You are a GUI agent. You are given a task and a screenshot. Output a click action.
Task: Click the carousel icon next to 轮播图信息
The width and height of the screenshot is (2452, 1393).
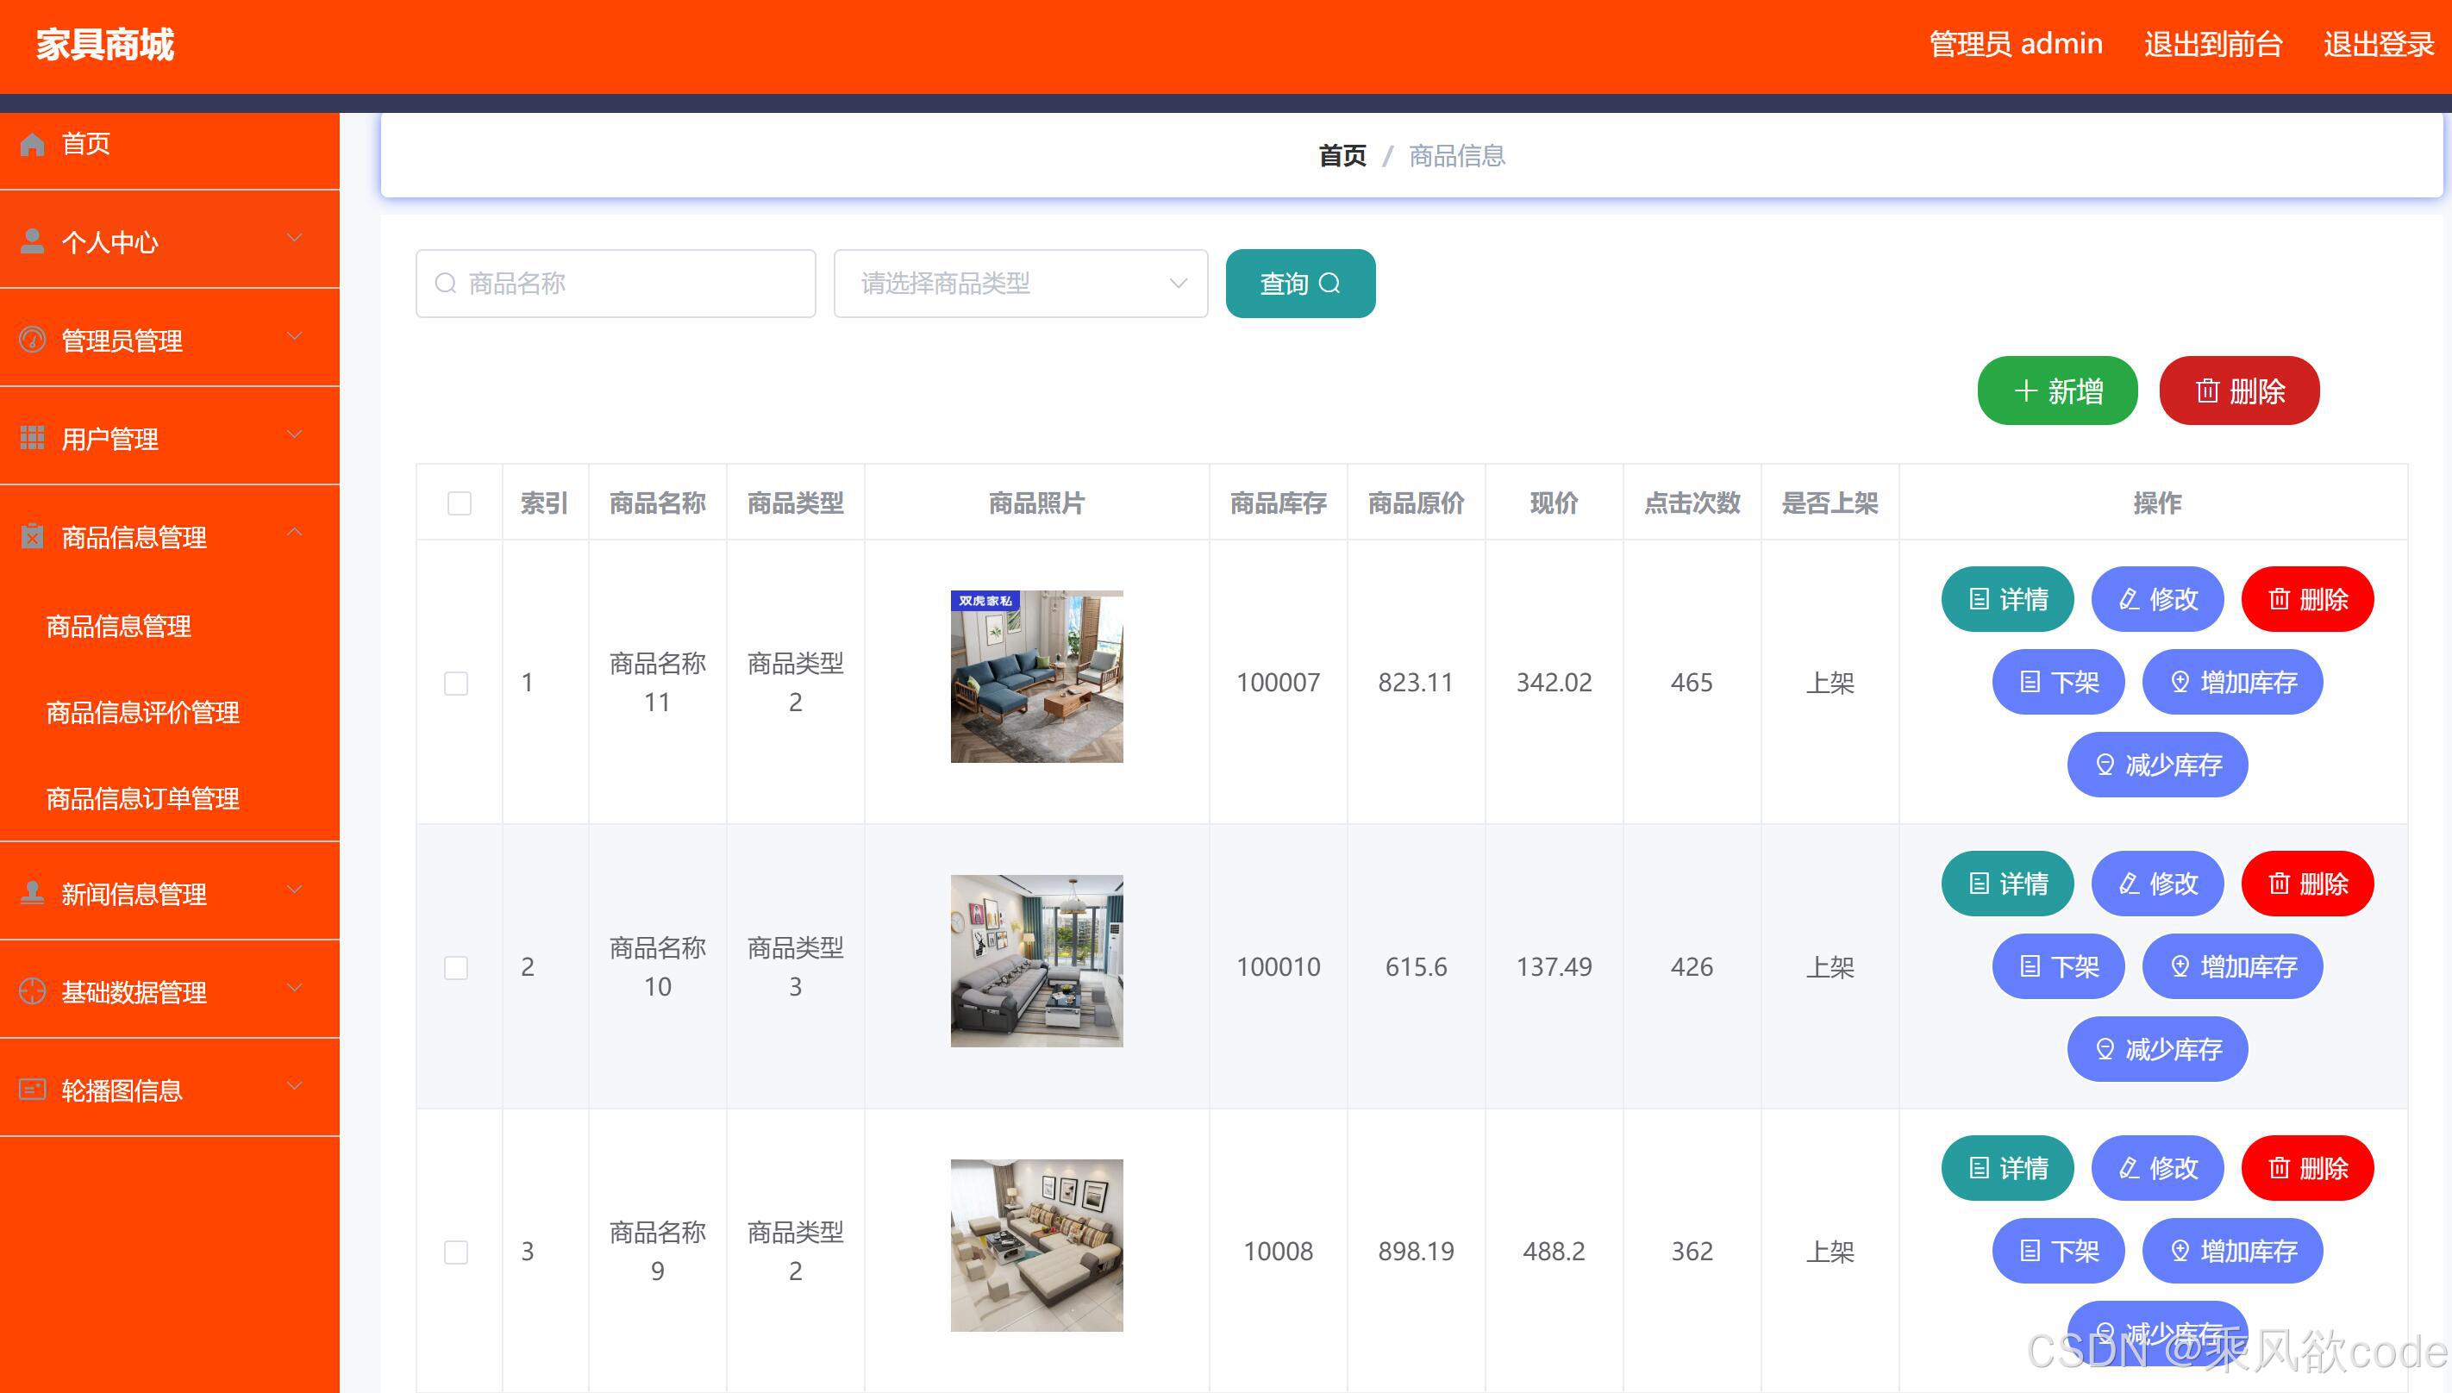[x=32, y=1088]
